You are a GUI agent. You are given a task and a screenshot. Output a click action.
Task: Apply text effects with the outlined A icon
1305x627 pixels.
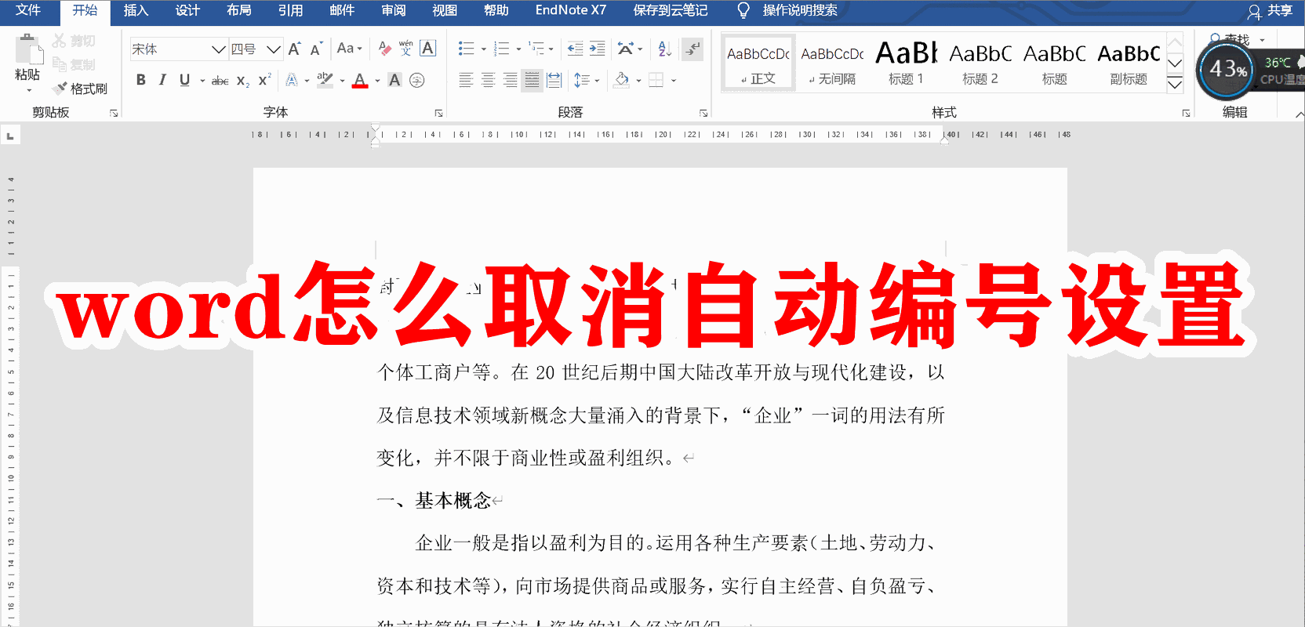tap(292, 80)
